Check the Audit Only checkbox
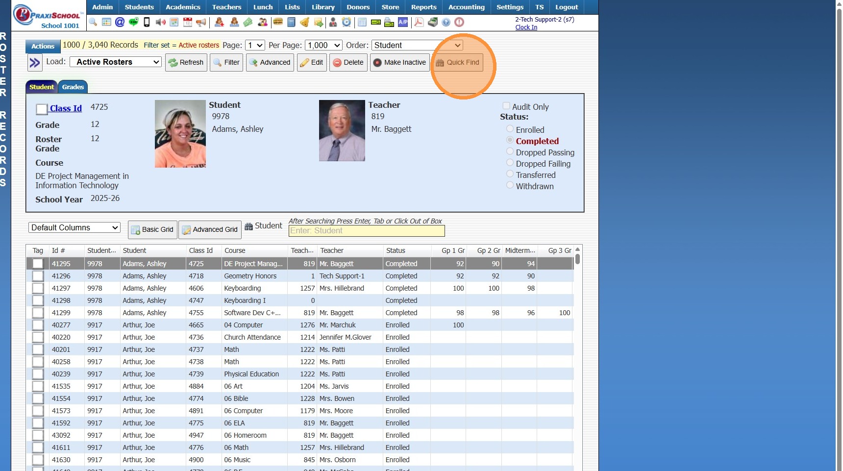Viewport: 843px width, 471px height. (506, 106)
